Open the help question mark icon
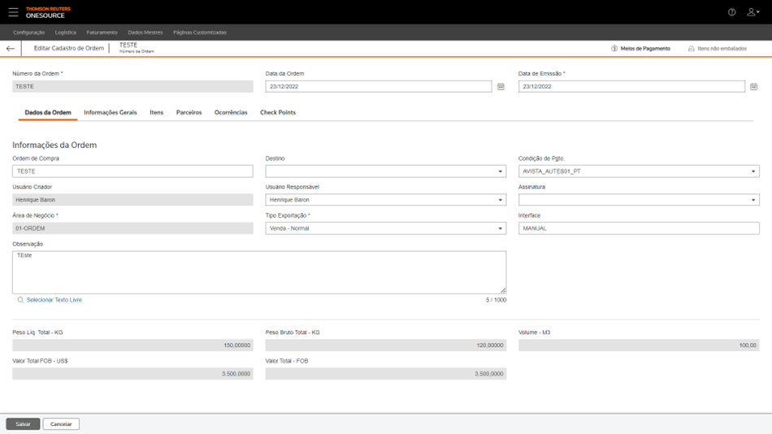This screenshot has width=772, height=434. pos(732,12)
